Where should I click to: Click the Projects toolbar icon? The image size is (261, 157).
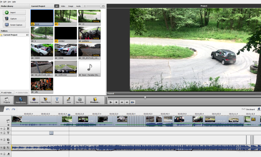(7, 100)
